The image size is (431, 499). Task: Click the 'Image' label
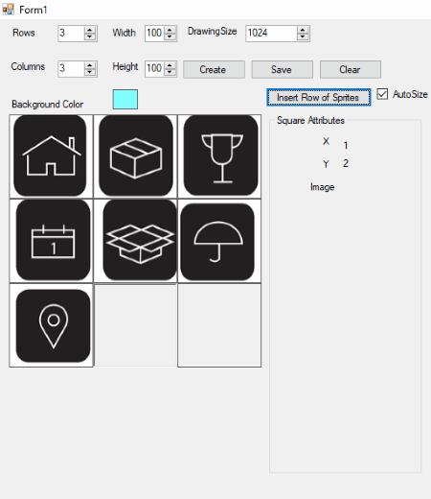(x=322, y=187)
